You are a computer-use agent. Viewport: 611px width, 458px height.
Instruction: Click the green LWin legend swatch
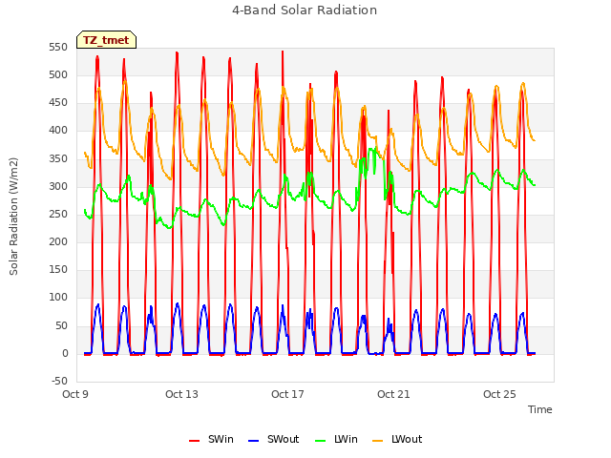tap(320, 441)
